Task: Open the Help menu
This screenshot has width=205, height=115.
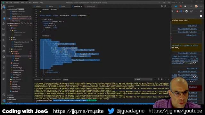Action: click(x=41, y=3)
